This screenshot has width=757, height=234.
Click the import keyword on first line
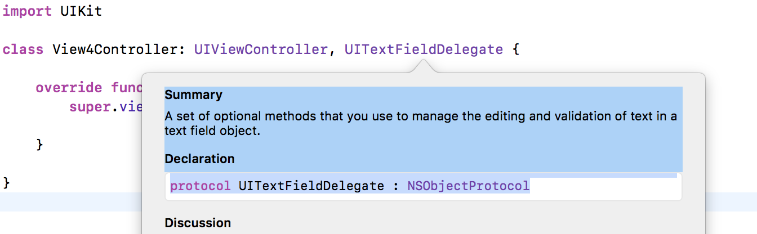tap(27, 11)
